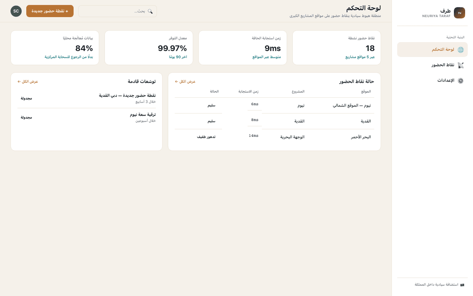The image size is (473, 296).
Task: Open لوحة التحكم in the sidebar
Action: [x=432, y=50]
